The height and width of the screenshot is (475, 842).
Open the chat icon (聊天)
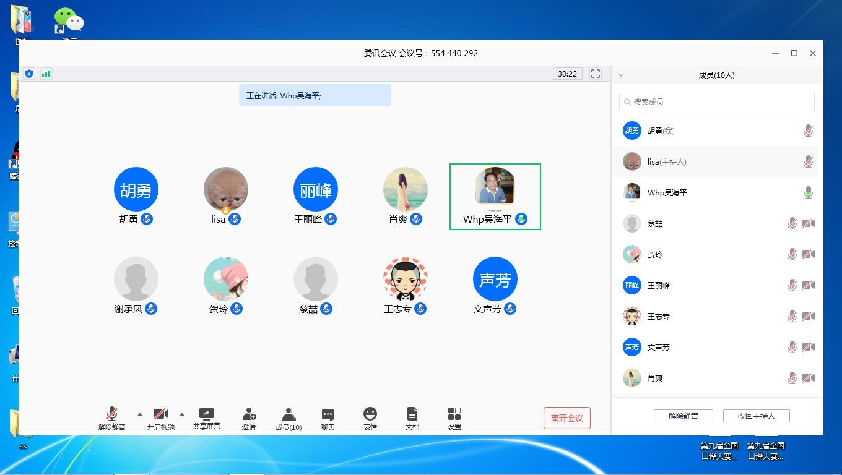tap(328, 414)
